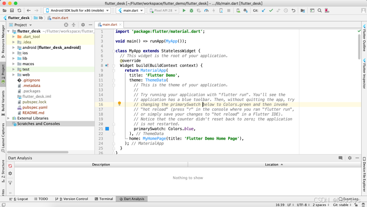Open the device selector dropdown
The width and height of the screenshot is (367, 207).
point(77,11)
